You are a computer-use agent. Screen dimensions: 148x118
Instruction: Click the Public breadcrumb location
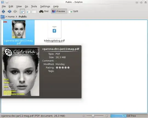(23, 17)
